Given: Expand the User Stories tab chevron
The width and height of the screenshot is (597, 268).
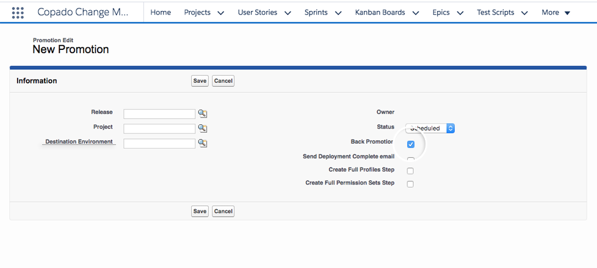Looking at the screenshot, I should click(288, 13).
